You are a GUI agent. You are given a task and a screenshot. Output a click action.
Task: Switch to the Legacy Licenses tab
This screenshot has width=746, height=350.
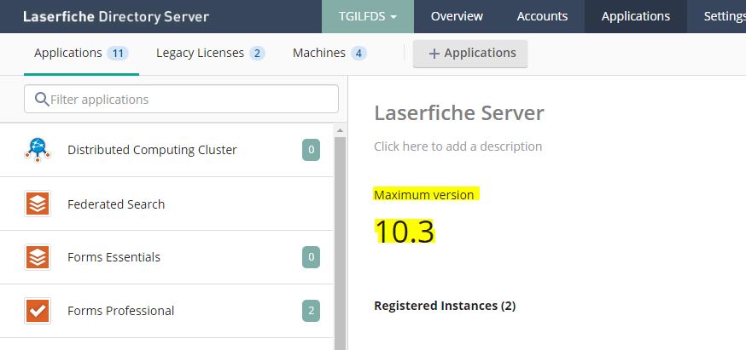[210, 53]
